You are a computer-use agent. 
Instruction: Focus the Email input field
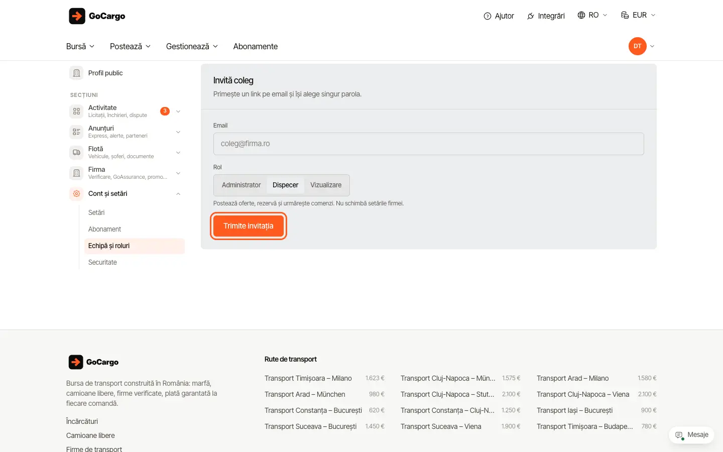pos(429,144)
